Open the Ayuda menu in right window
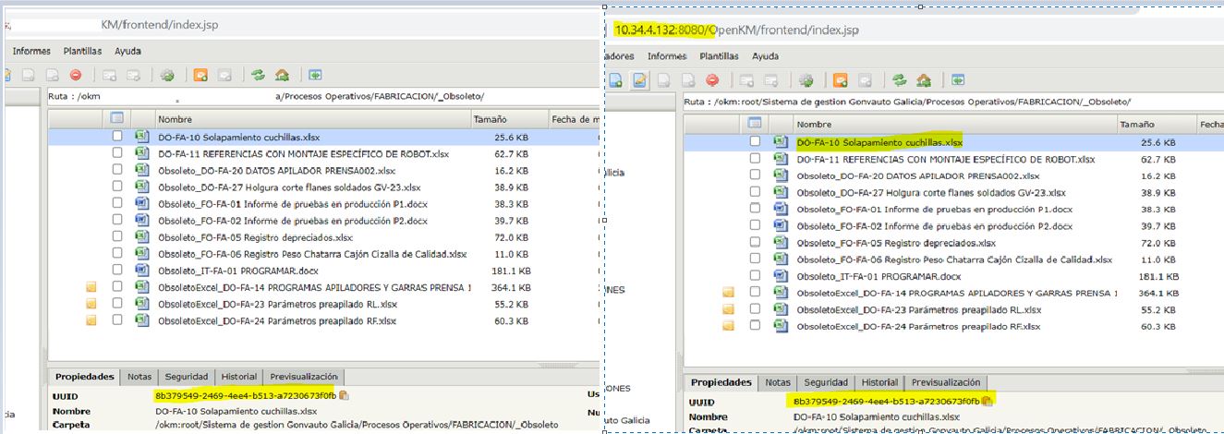 [x=765, y=56]
